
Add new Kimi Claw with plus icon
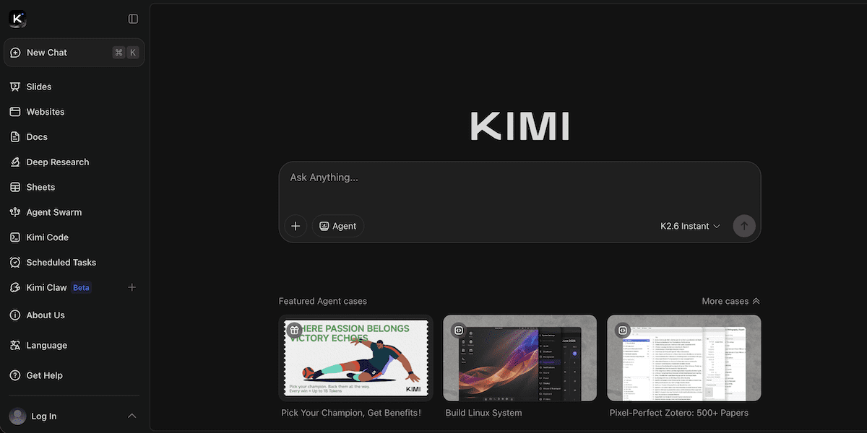point(131,287)
